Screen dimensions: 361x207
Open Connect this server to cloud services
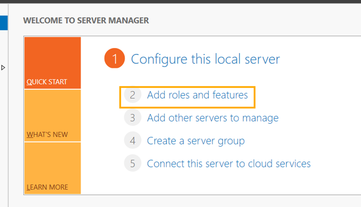pos(229,164)
